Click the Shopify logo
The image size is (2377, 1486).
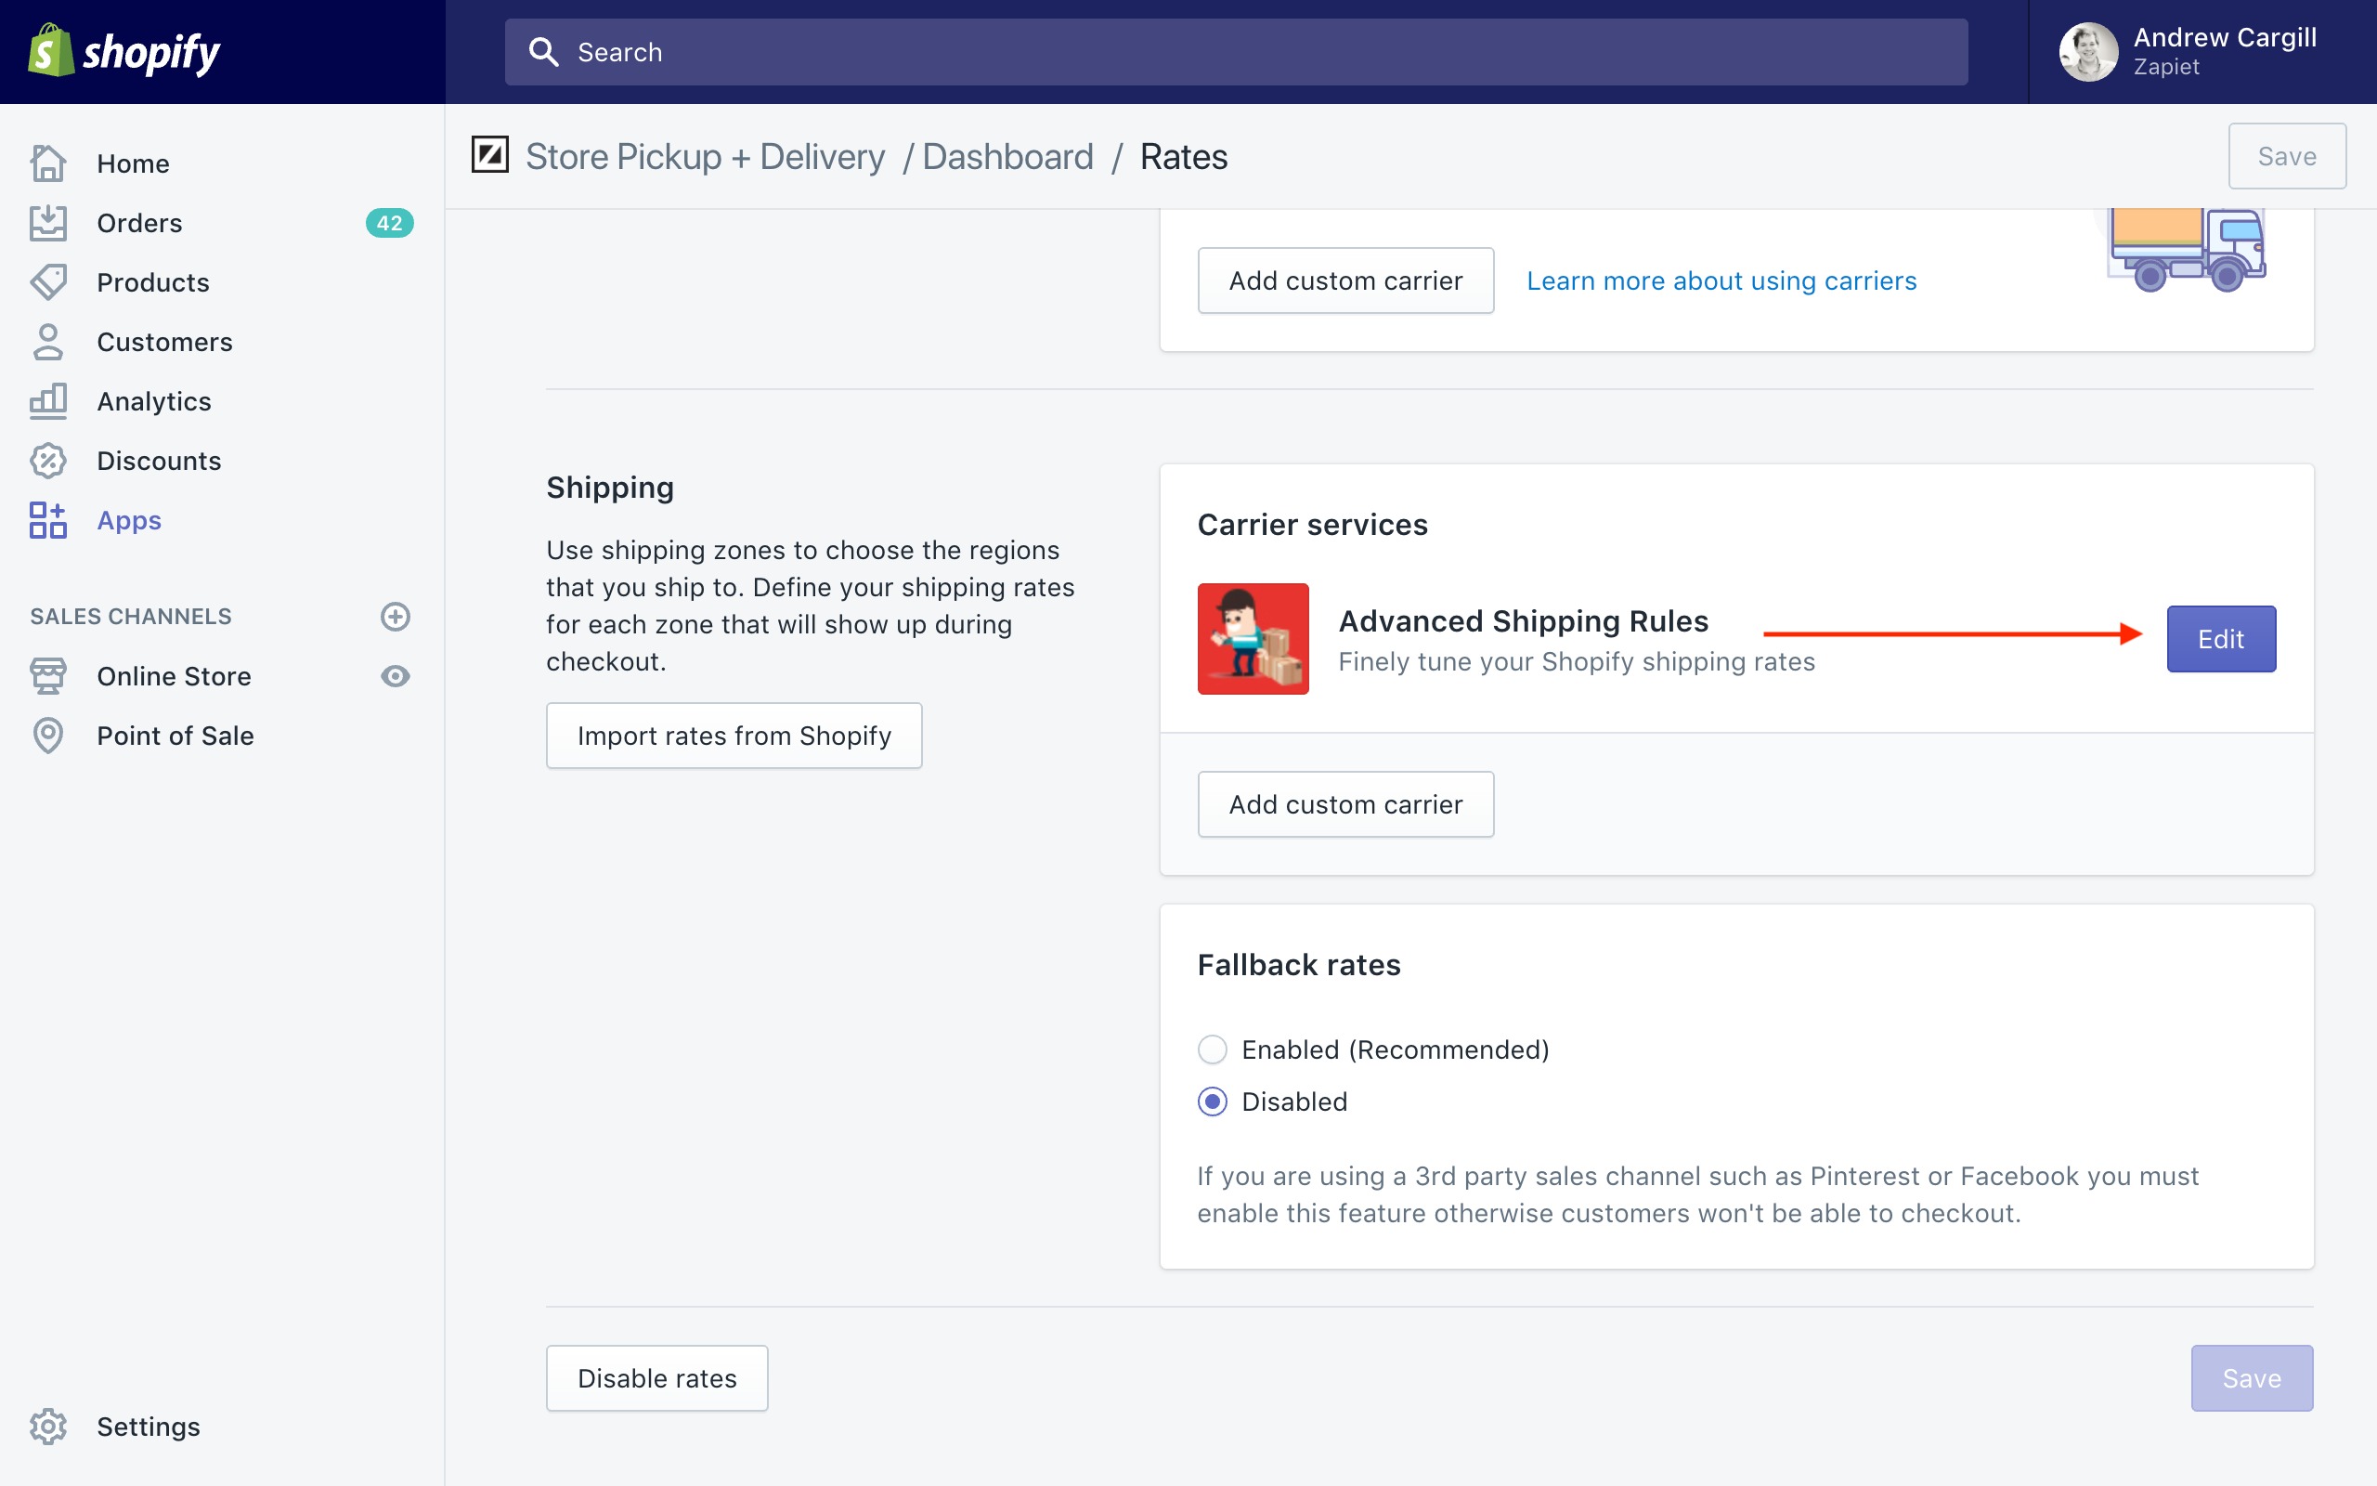[123, 51]
